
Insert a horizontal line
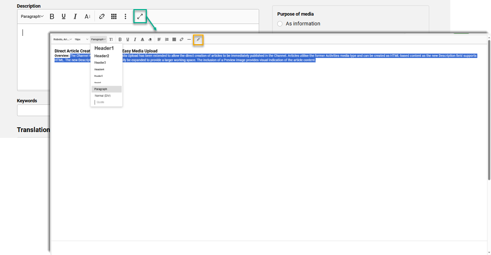tap(189, 39)
